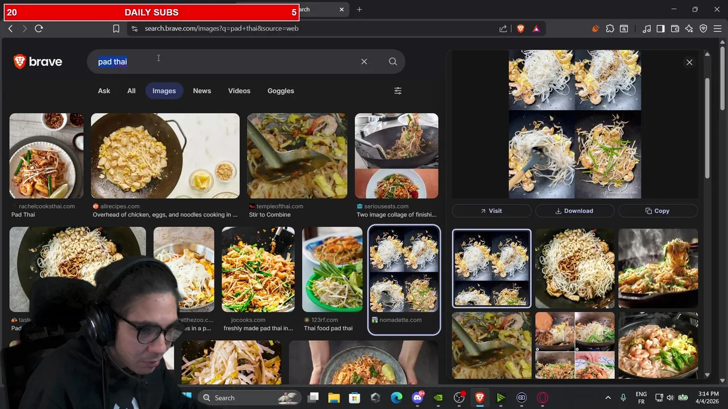
Task: Go back using the browser back arrow
Action: coord(10,28)
